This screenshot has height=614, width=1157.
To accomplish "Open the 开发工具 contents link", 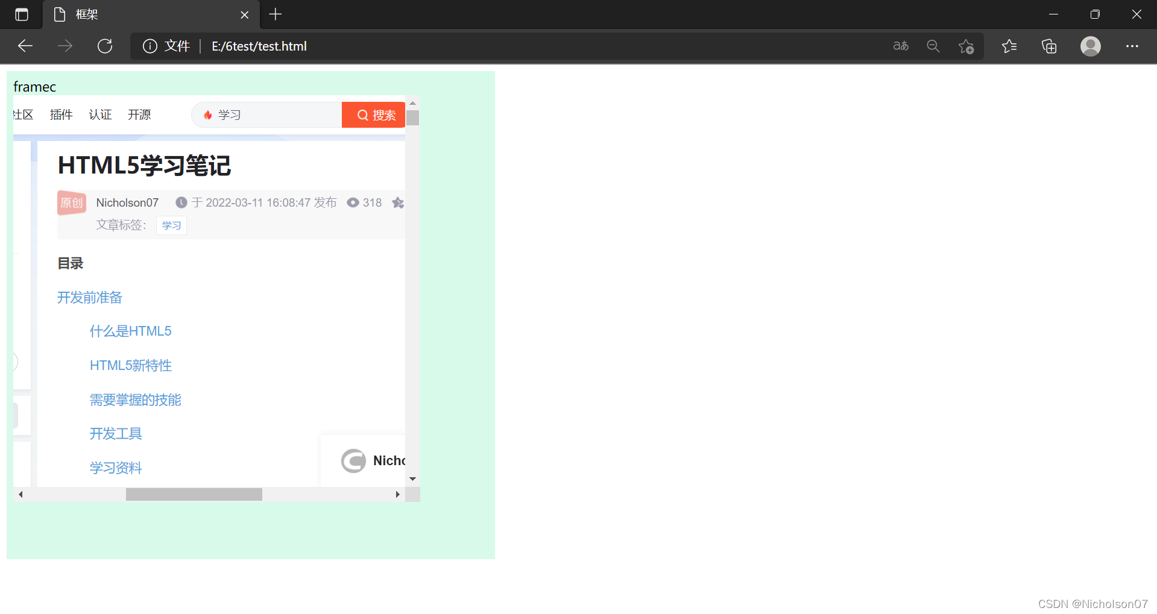I will (x=116, y=434).
